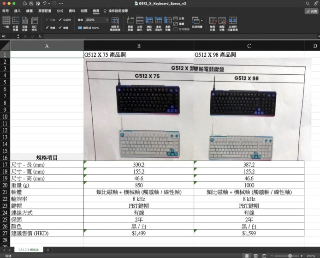The height and width of the screenshot is (258, 320).
Task: Click the share people icon top right
Action: point(316,4)
